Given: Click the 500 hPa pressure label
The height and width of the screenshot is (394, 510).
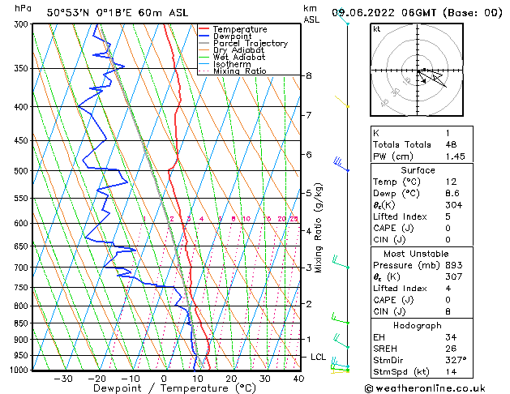Looking at the screenshot, I should pos(23,171).
